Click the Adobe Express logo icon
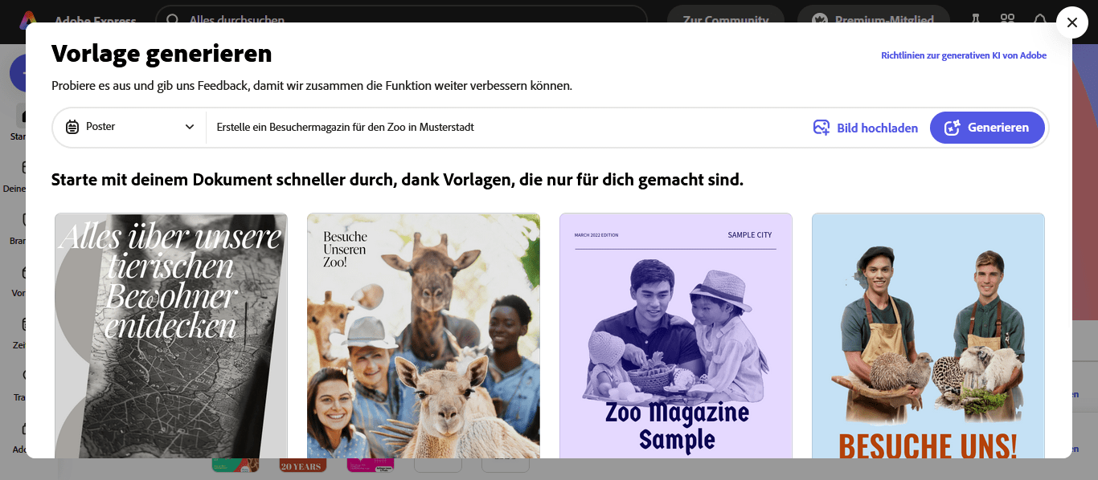This screenshot has width=1098, height=480. click(29, 19)
